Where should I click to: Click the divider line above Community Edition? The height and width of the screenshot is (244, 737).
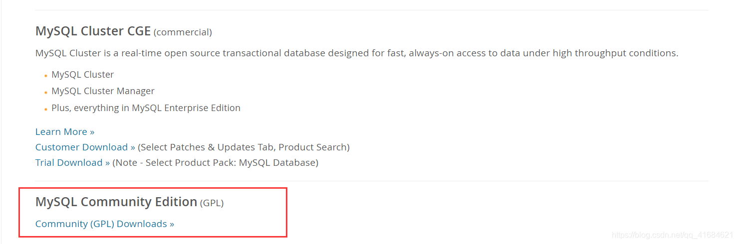(x=372, y=181)
